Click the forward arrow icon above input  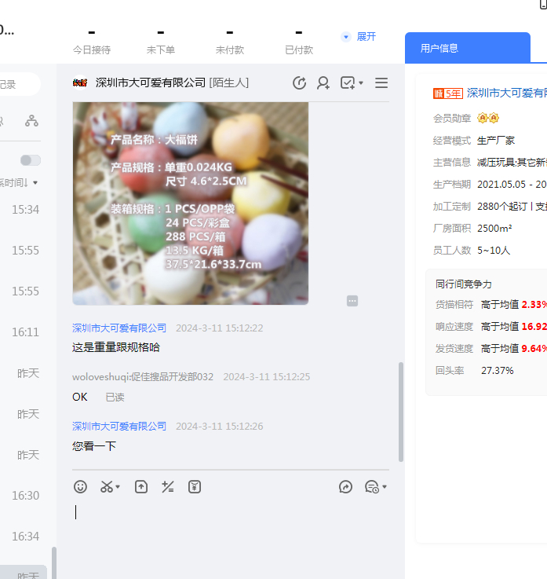tap(346, 487)
